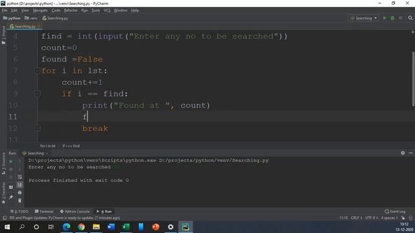The height and width of the screenshot is (233, 415).
Task: Click the console input after 'Enter any no'
Action: pos(117,167)
